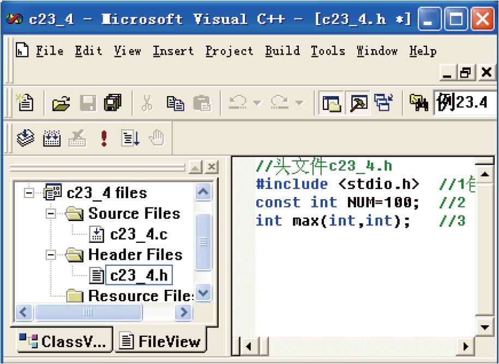Image resolution: width=499 pixels, height=364 pixels.
Task: Collapse the c23_4 files root node
Action: pos(29,193)
